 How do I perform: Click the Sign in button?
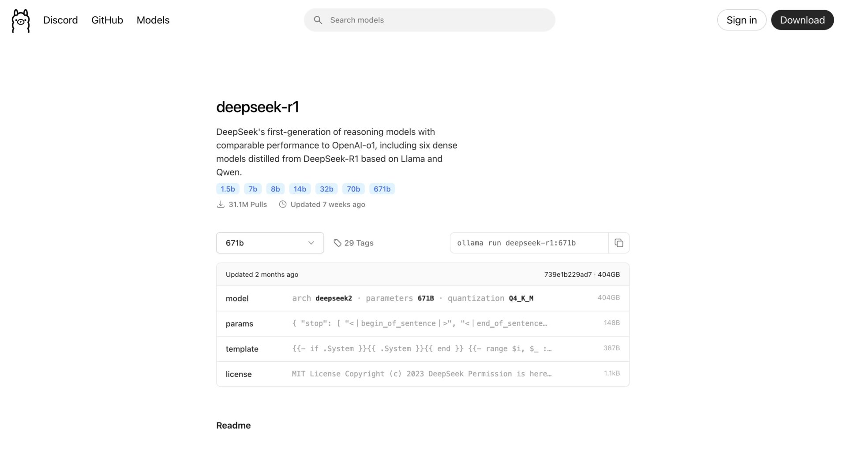[x=742, y=20]
